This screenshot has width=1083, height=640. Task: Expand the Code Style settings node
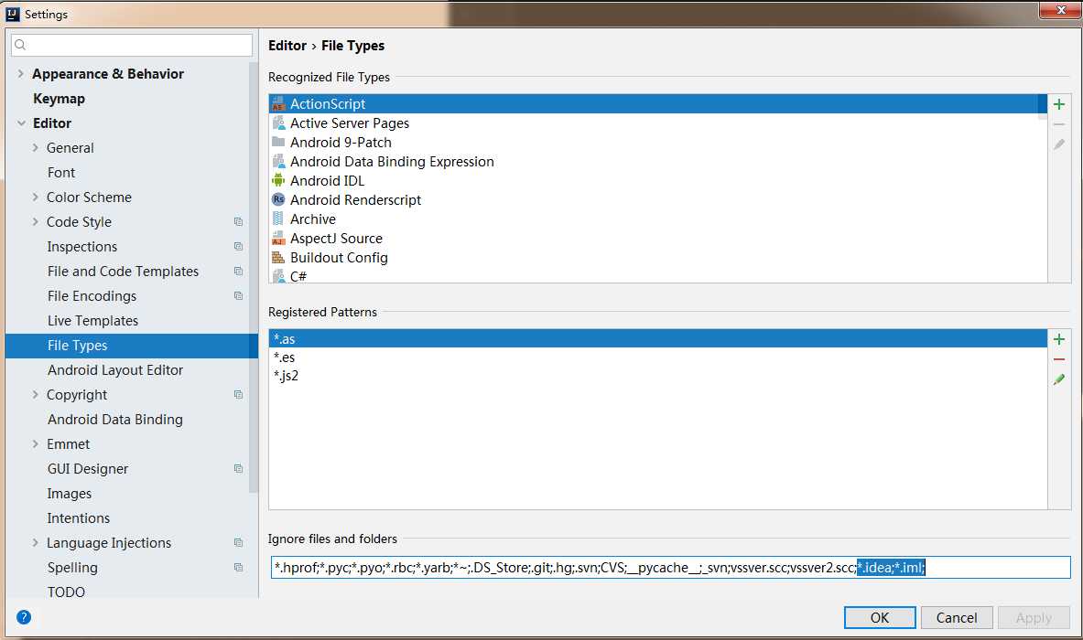pos(36,222)
